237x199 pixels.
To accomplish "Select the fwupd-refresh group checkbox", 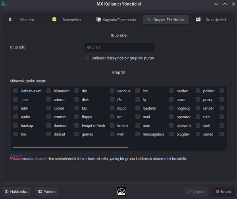I will click(77, 125).
